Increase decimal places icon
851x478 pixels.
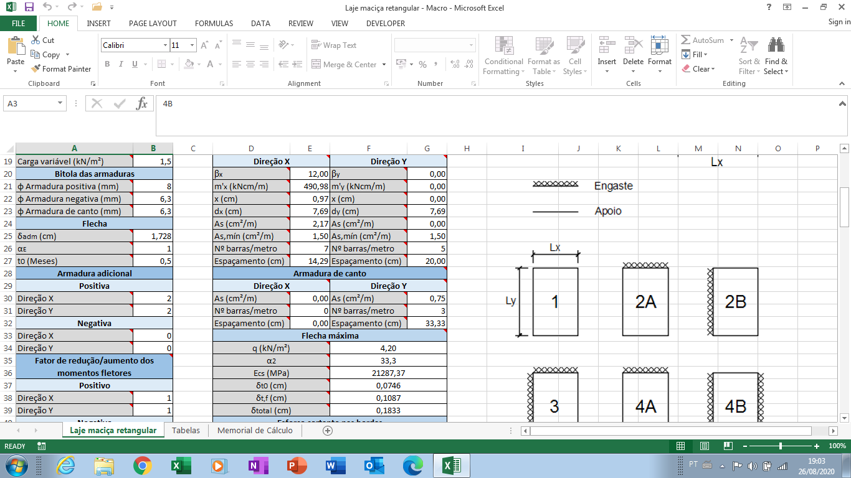coord(455,64)
